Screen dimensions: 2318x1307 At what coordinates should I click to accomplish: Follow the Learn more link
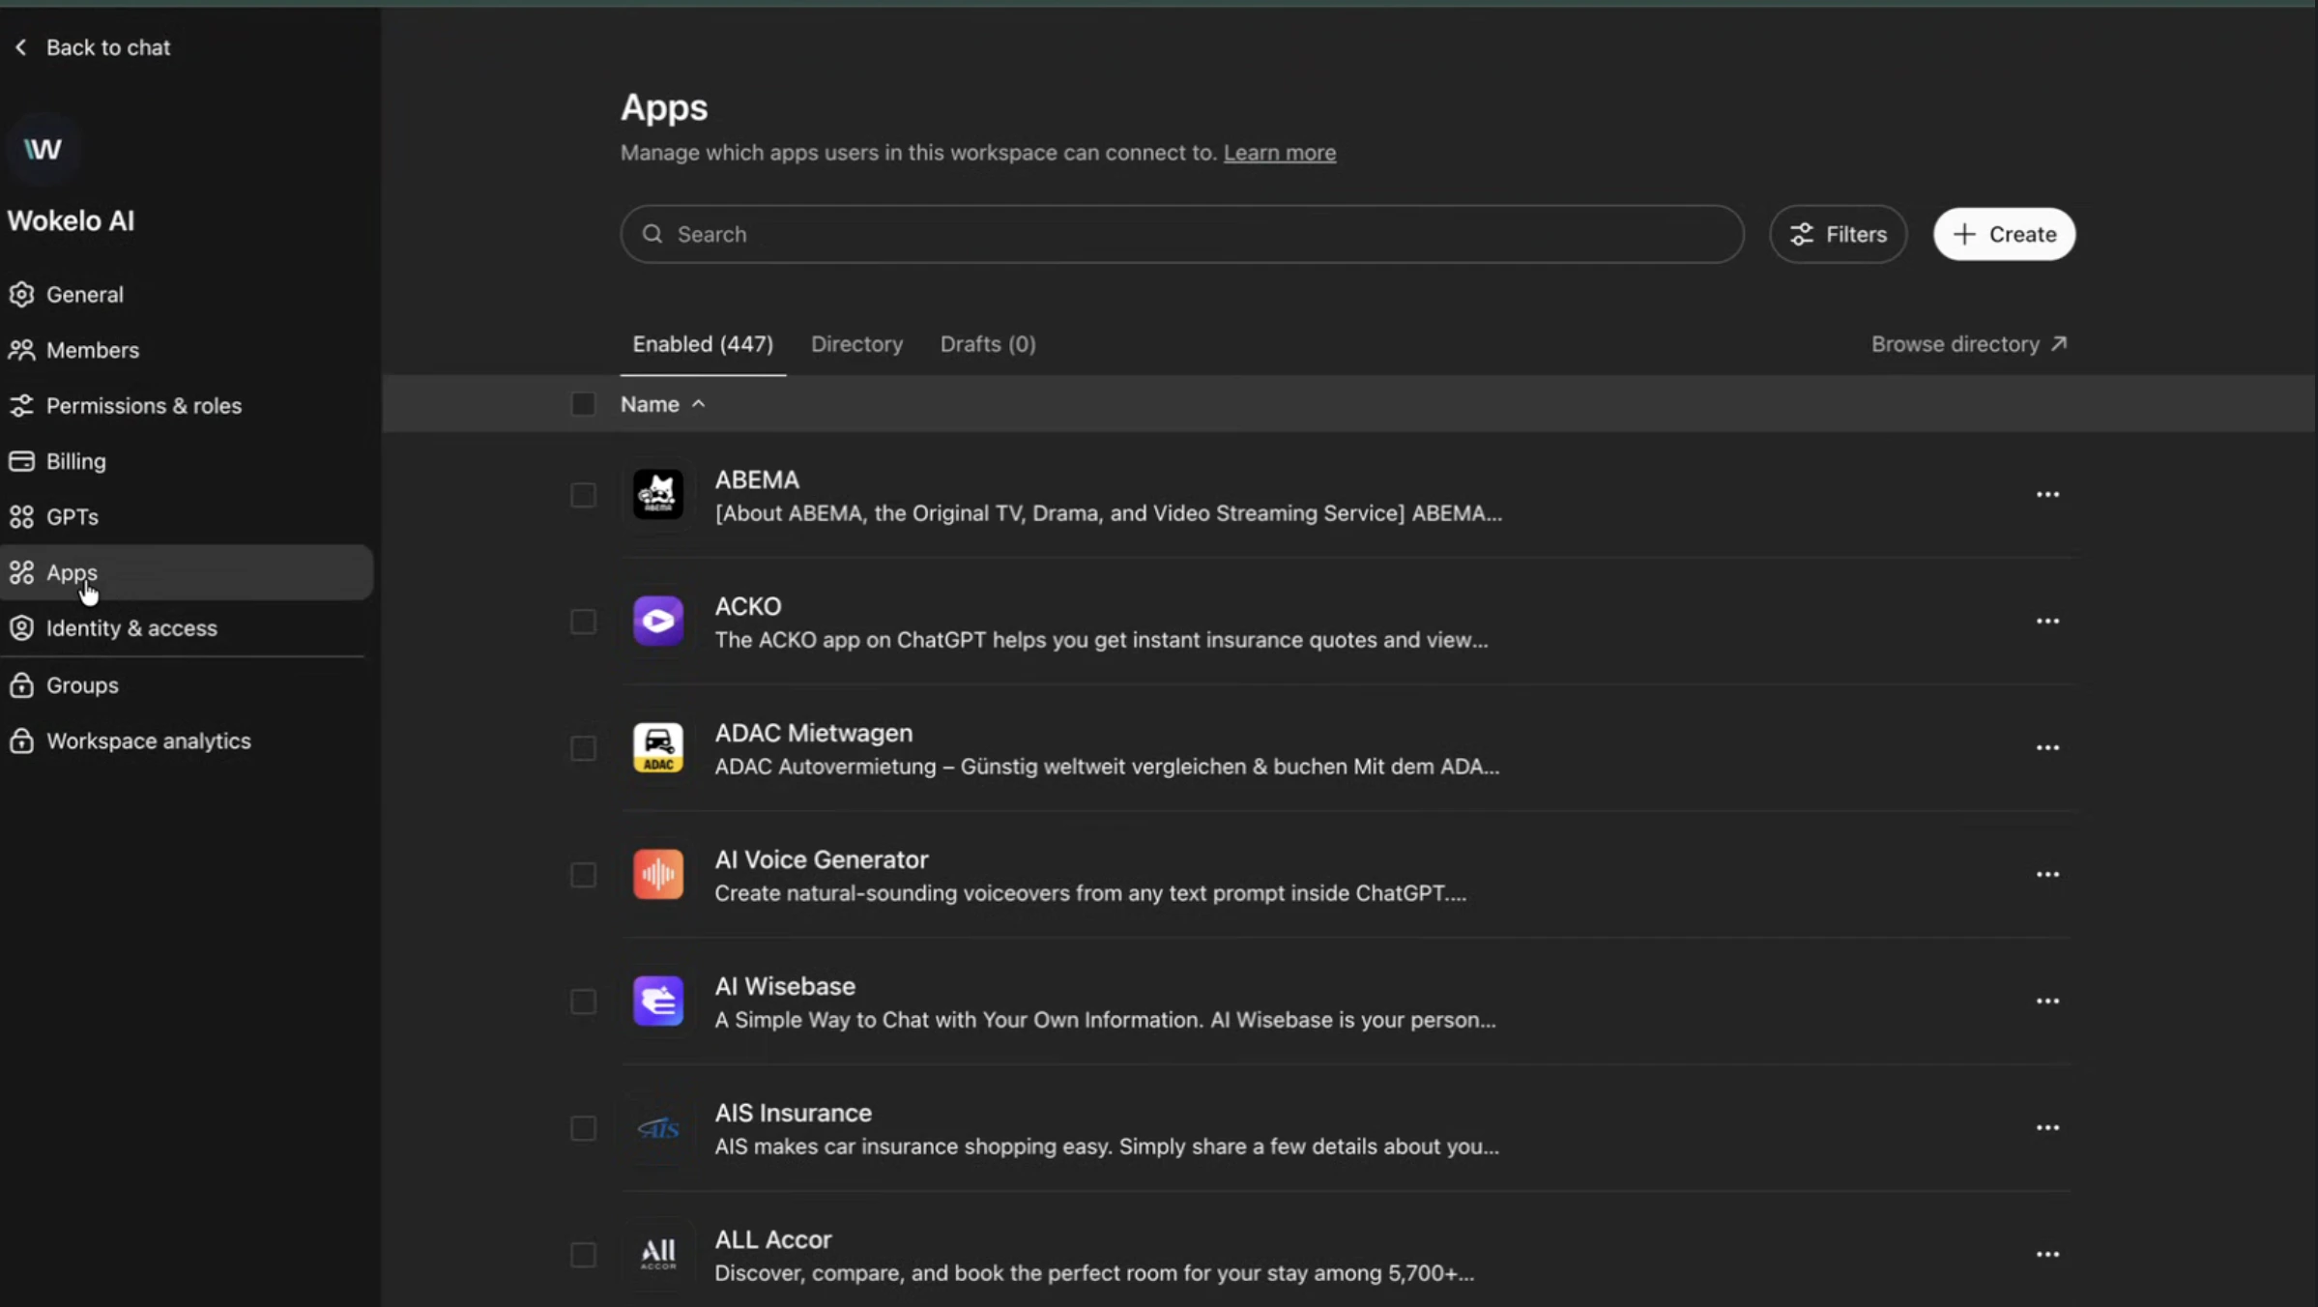[x=1279, y=153]
